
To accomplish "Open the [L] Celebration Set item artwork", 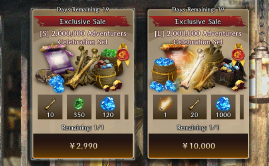I will point(199,68).
